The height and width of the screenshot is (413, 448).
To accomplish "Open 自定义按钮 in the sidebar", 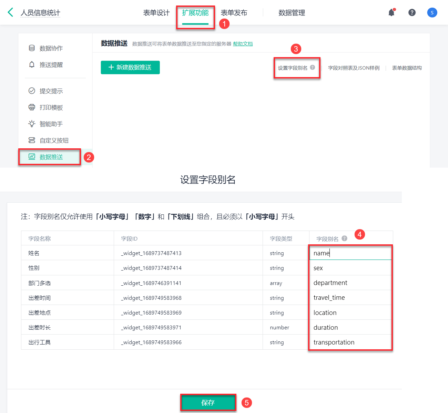I will [54, 140].
